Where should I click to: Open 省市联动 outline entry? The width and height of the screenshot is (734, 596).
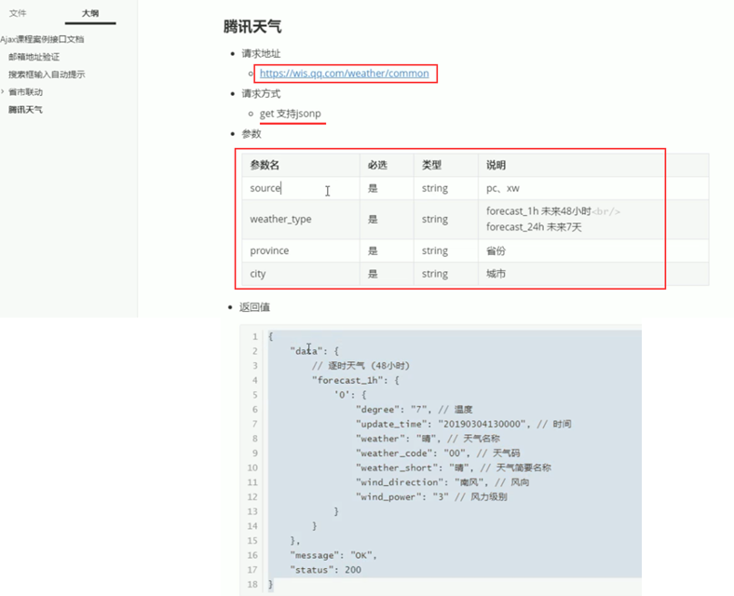tap(26, 91)
